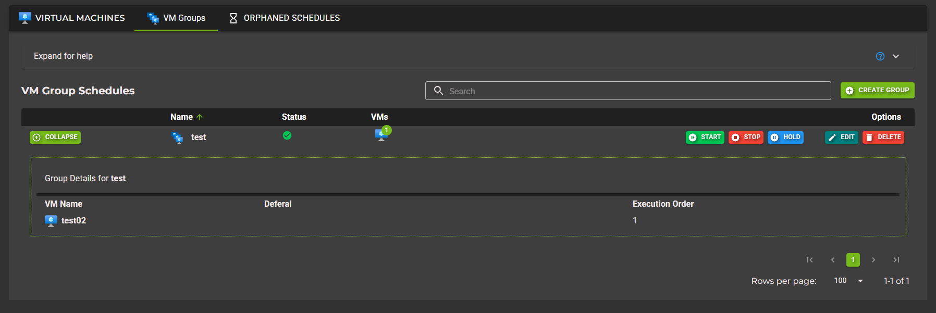Click inside the search input field
Image resolution: width=936 pixels, height=313 pixels.
pyautogui.click(x=573, y=91)
